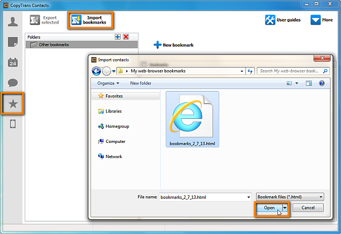Open the Messages section in sidebar
The height and width of the screenshot is (234, 341).
(x=13, y=83)
